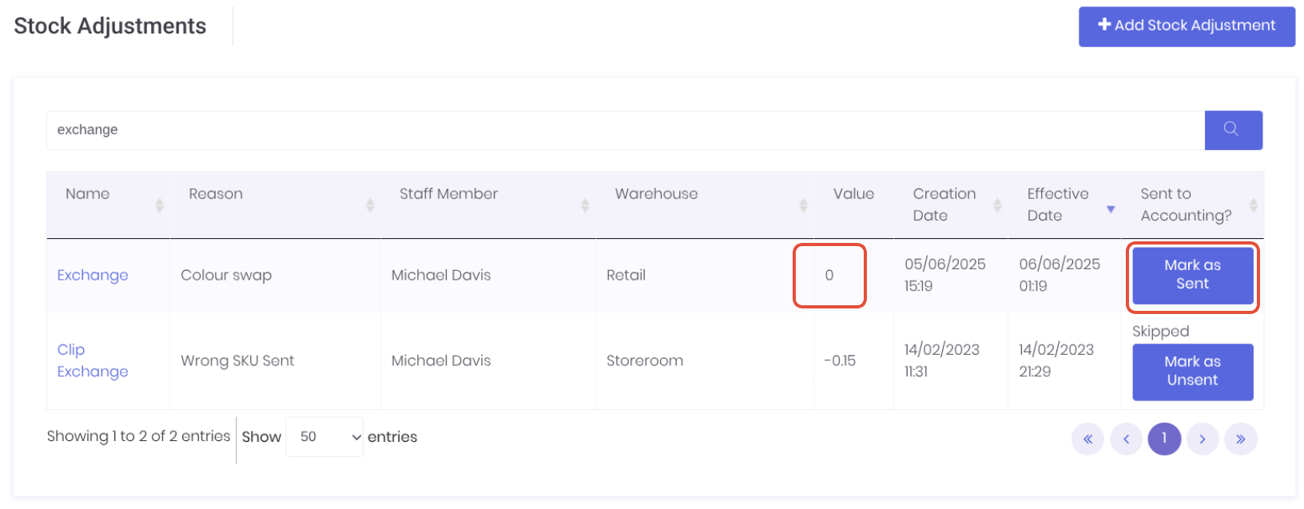Click the Stock Adjustments page title

coord(110,26)
